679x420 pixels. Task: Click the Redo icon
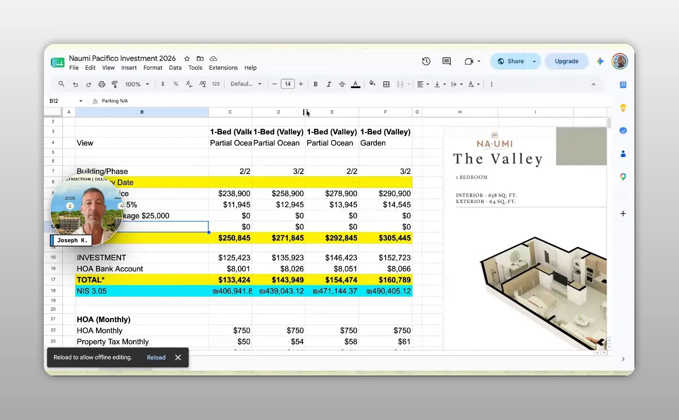coord(88,84)
